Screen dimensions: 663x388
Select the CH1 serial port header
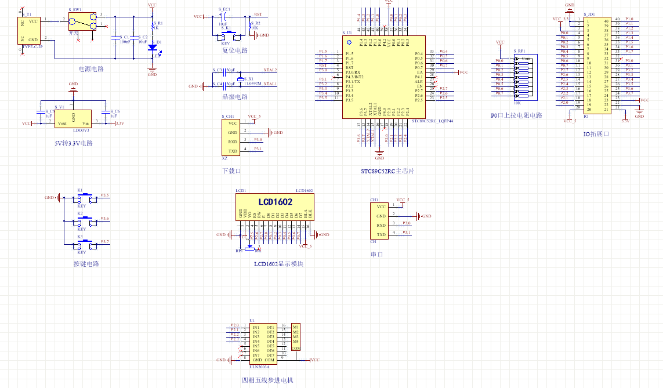point(379,221)
